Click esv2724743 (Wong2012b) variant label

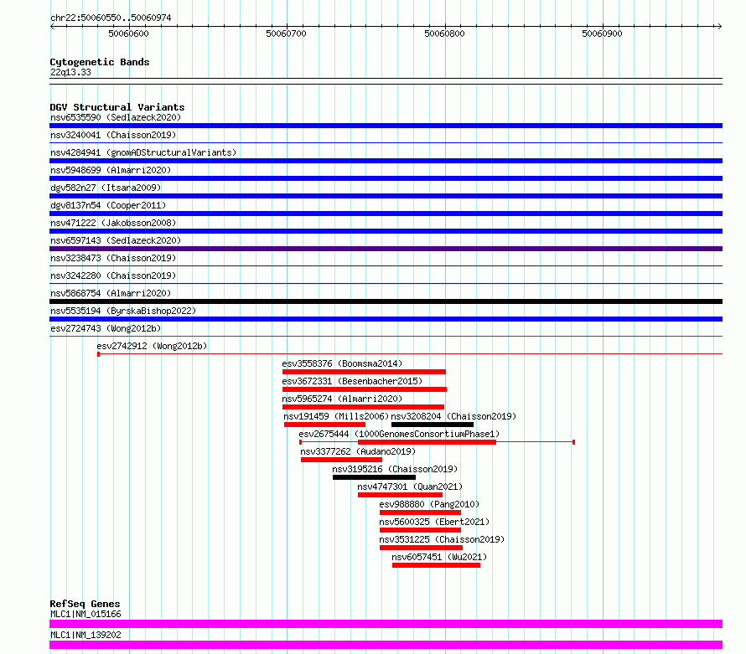pos(106,328)
